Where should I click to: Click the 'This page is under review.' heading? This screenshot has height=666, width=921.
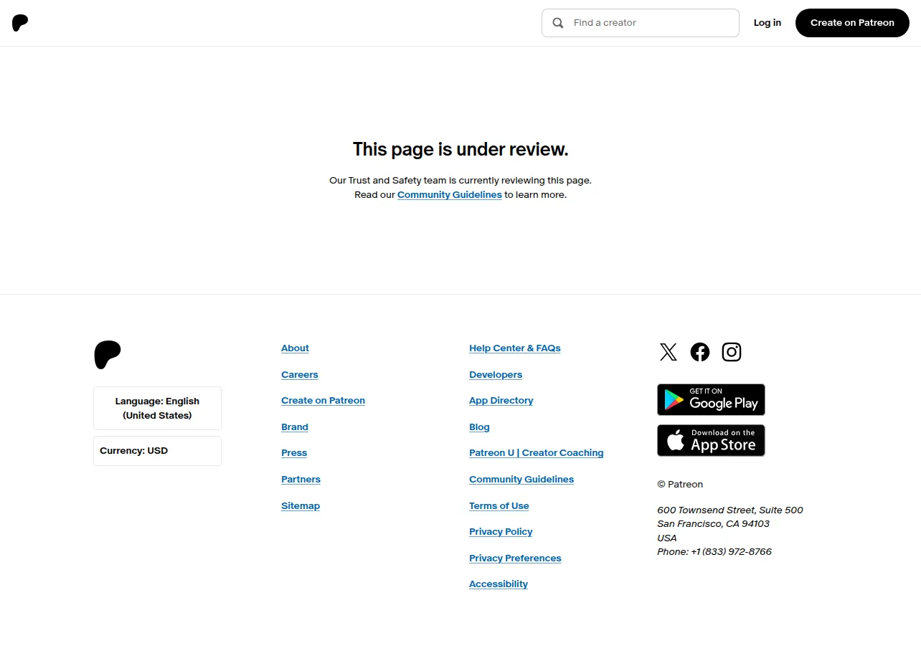click(x=461, y=149)
